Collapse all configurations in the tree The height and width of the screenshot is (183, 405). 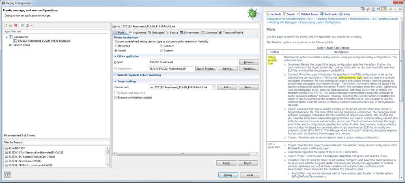click(x=22, y=25)
